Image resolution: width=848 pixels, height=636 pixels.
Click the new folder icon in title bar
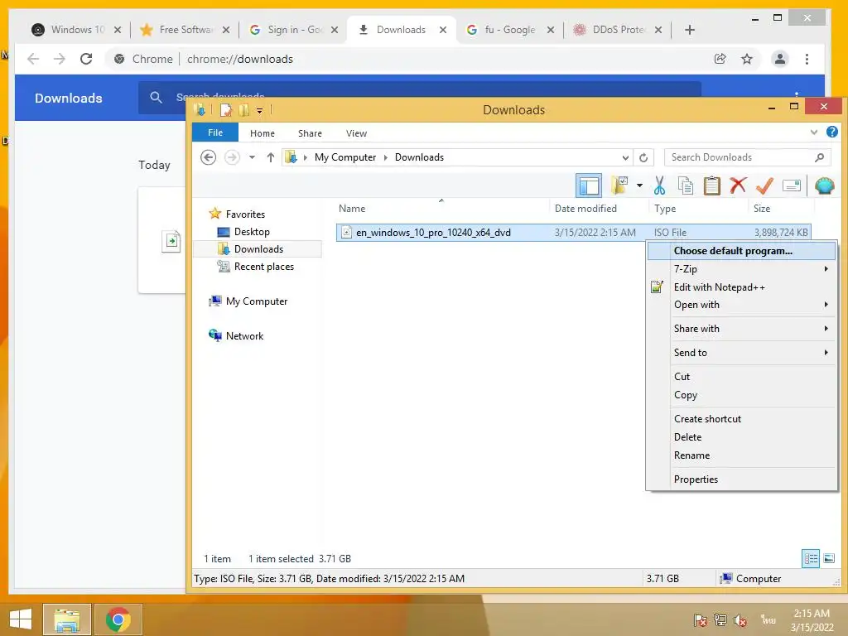pyautogui.click(x=243, y=110)
